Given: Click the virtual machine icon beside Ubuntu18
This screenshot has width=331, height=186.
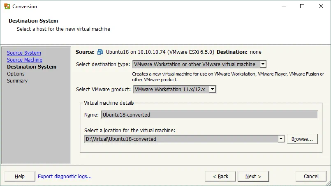Looking at the screenshot, I should 100,52.
